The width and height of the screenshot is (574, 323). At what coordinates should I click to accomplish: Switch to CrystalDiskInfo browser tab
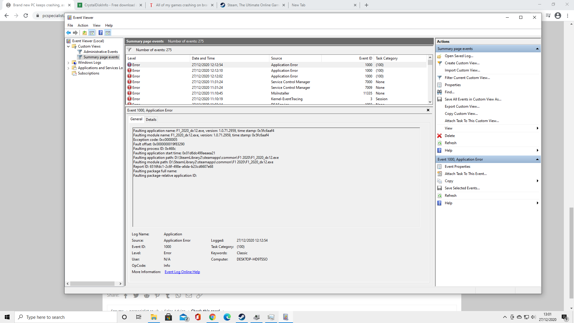109,5
